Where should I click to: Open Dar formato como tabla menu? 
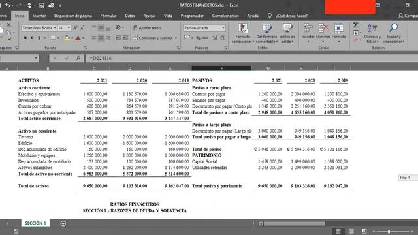click(266, 33)
